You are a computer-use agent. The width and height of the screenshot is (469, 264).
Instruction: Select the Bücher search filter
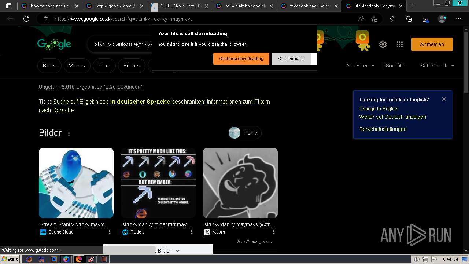click(x=132, y=66)
